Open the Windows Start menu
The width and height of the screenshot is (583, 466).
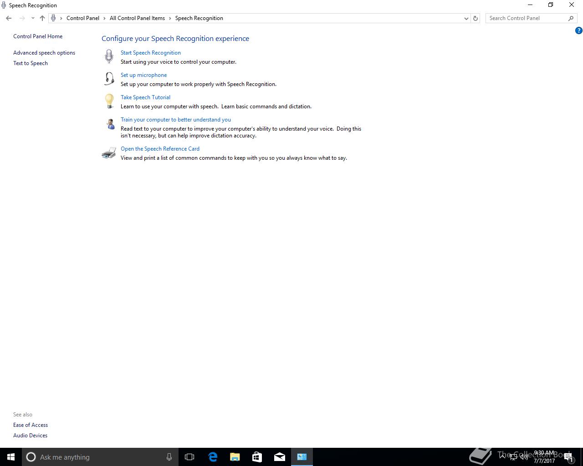pyautogui.click(x=11, y=457)
